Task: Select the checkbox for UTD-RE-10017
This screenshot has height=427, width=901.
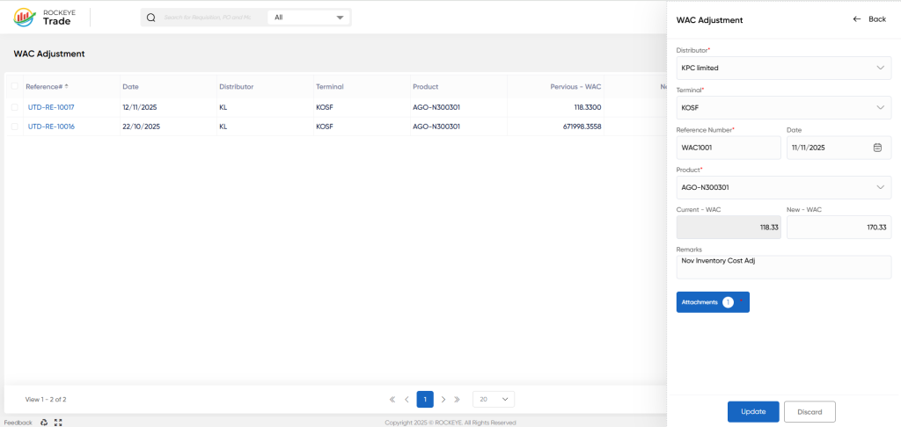Action: point(14,107)
